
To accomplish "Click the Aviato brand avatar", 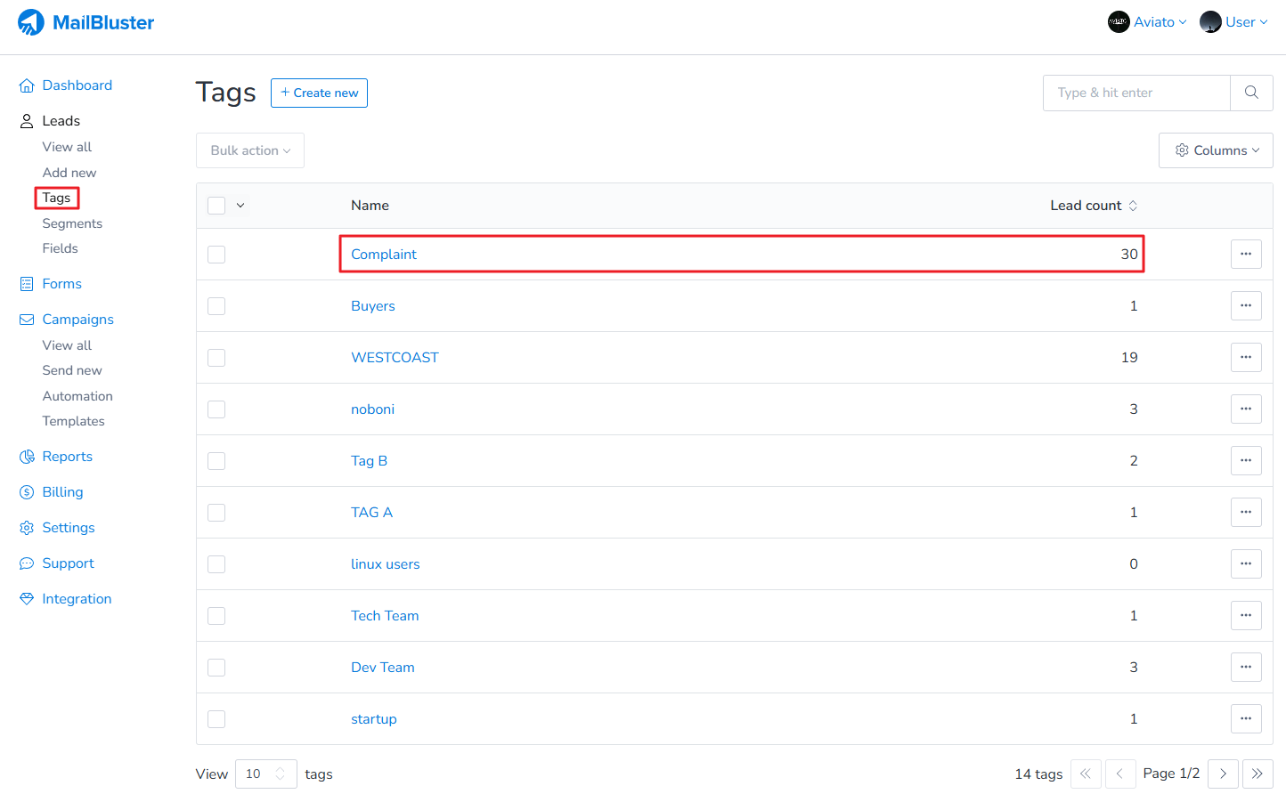I will 1119,22.
